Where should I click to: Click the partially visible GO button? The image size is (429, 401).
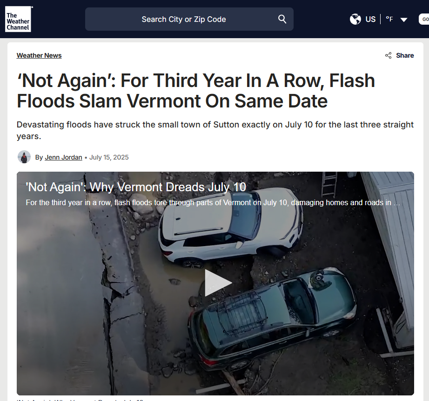pyautogui.click(x=424, y=19)
